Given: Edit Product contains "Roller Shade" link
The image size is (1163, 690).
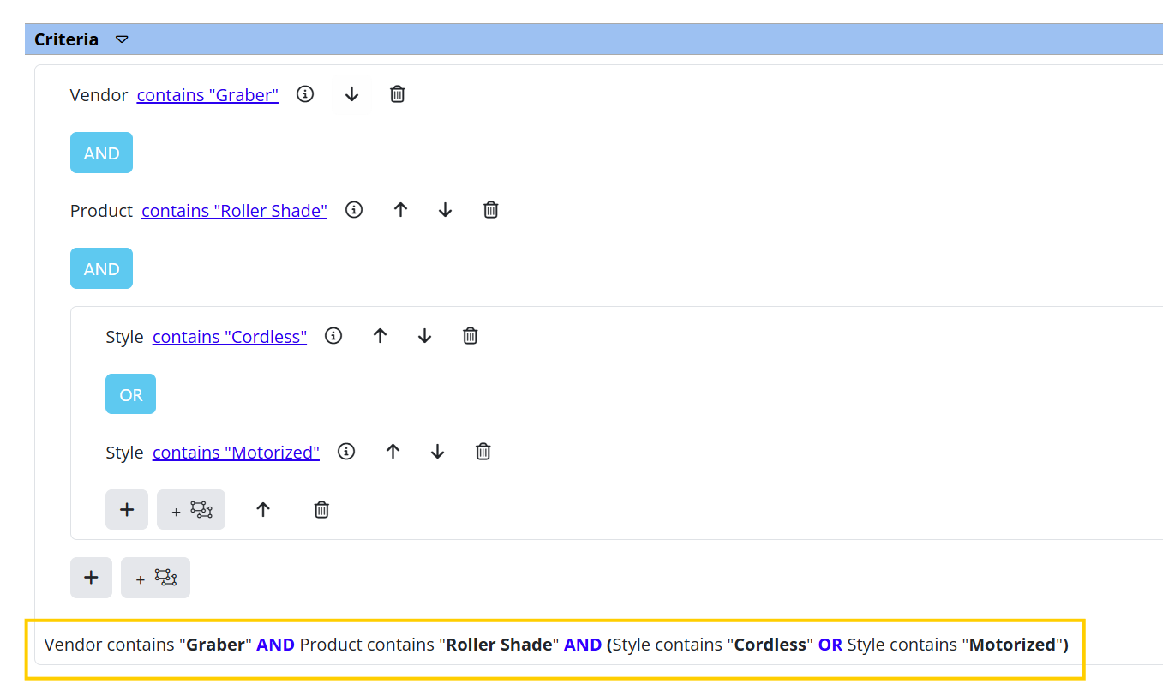Looking at the screenshot, I should 234,211.
